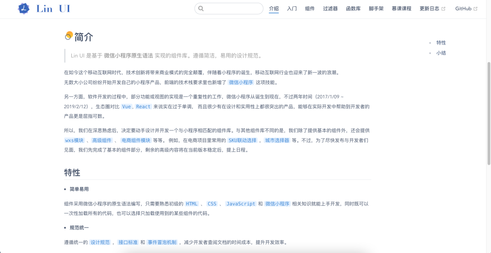
Task: Click the external link icon beside GitHub
Action: tap(476, 9)
